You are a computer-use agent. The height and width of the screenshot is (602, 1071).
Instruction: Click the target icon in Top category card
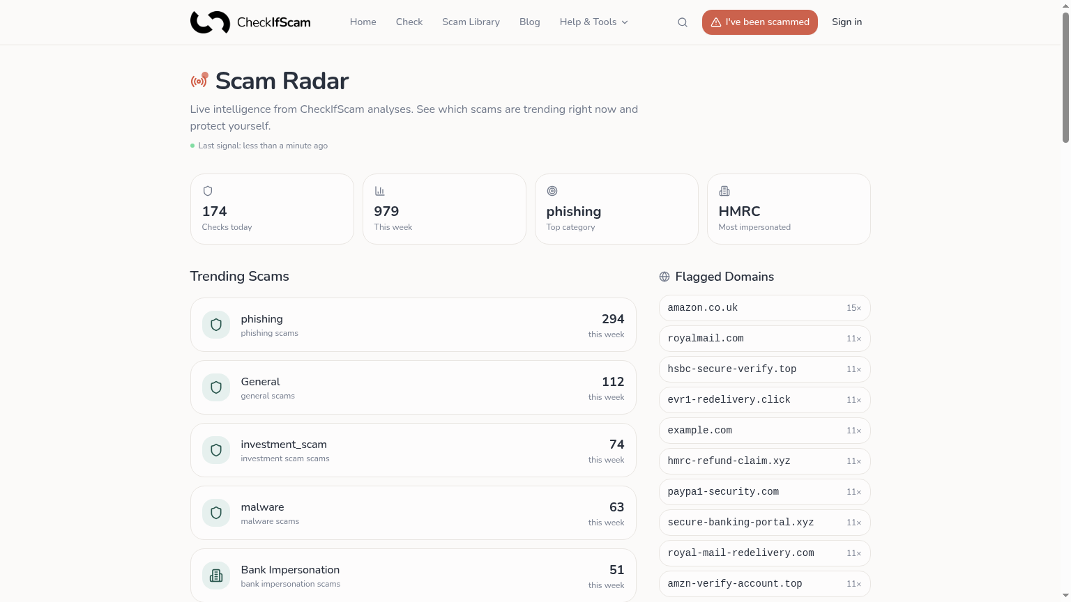(552, 191)
